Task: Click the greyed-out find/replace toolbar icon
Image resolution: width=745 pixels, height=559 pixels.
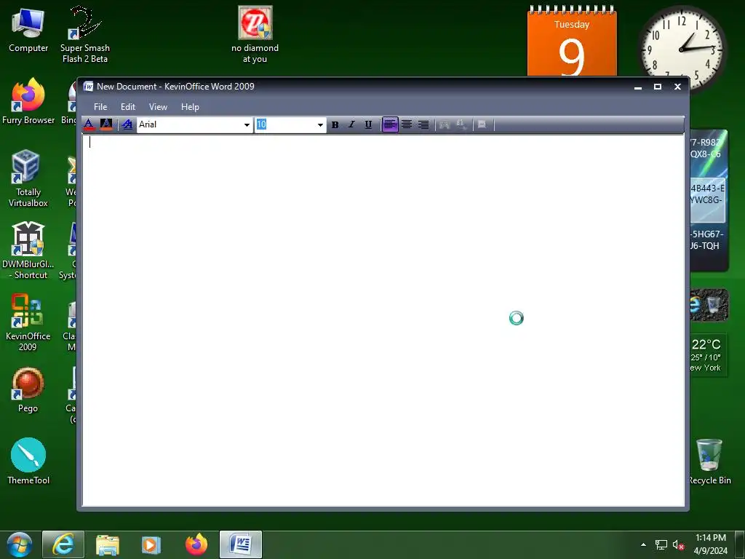Action: coord(461,124)
